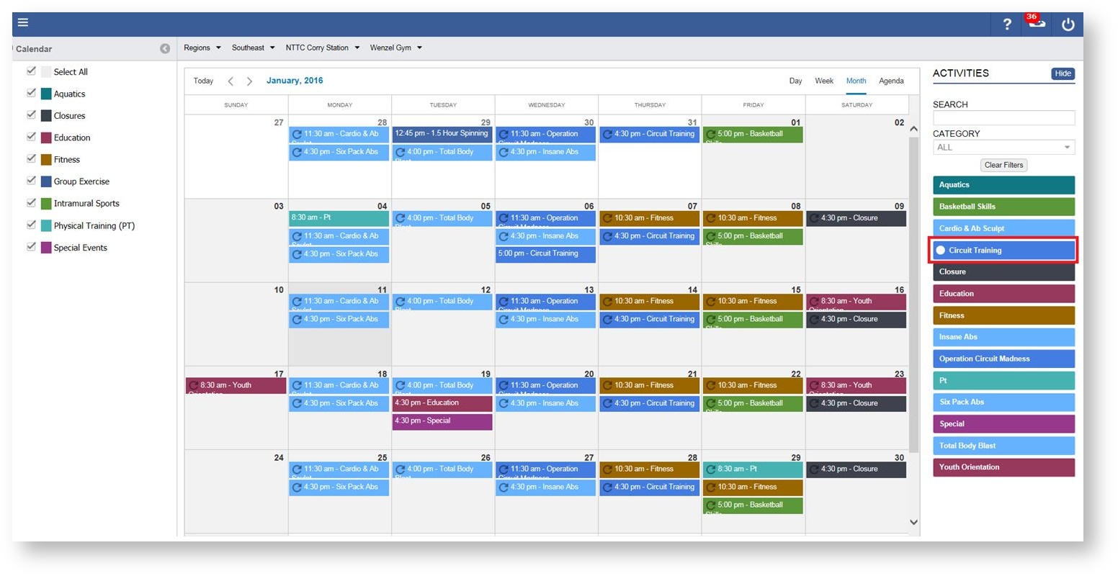This screenshot has height=576, width=1118.
Task: Open the CATEGORY dropdown set to ALL
Action: pyautogui.click(x=1003, y=147)
